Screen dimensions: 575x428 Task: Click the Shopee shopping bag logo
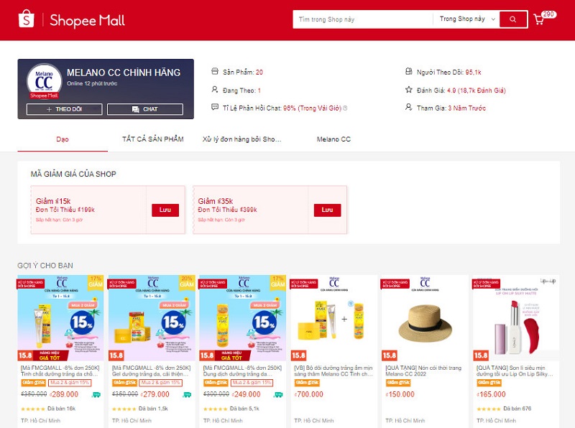26,19
